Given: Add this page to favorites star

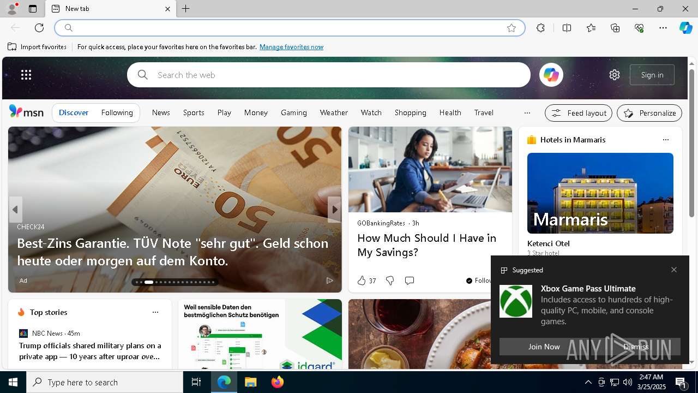Looking at the screenshot, I should (x=512, y=28).
